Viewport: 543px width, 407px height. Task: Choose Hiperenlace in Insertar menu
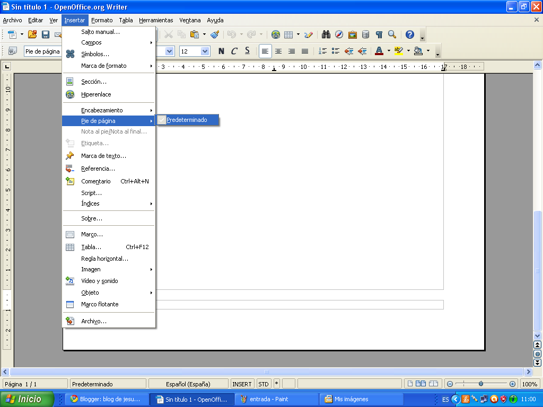(x=109, y=94)
